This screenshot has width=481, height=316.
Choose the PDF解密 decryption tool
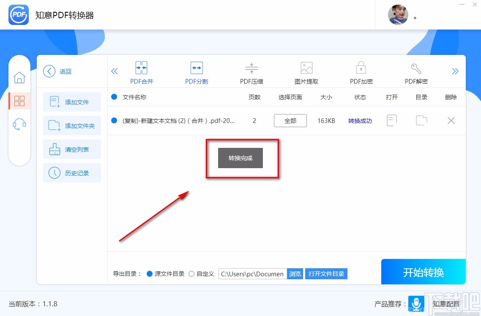pos(415,72)
